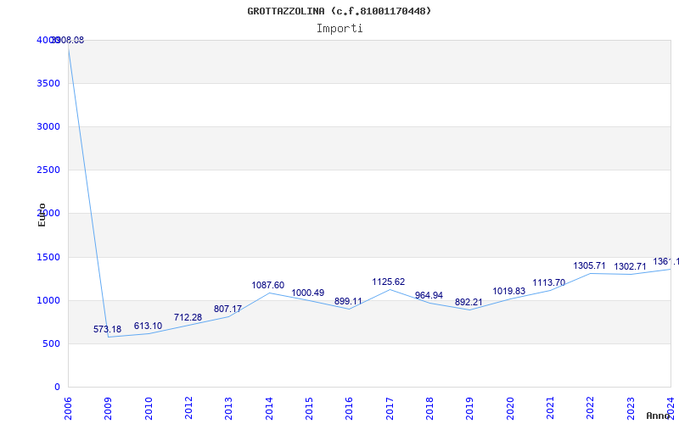Select the Importi subtitle
679x424 pixels.
point(339,28)
